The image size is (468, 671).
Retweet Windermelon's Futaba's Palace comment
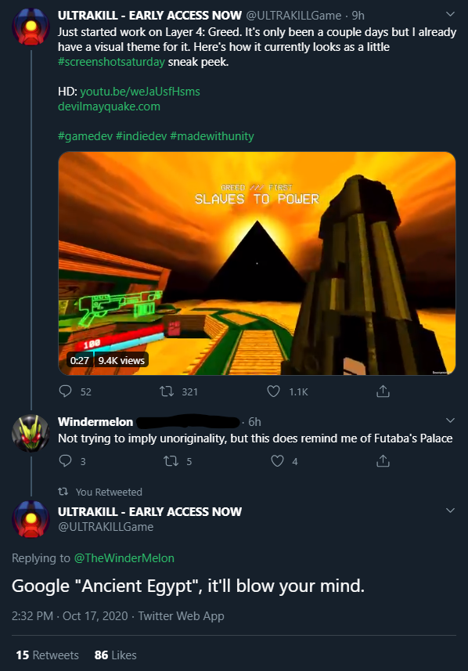click(171, 461)
